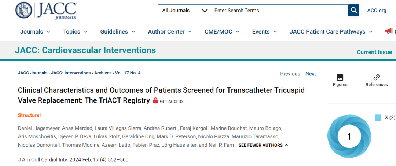Click the Altmetric score donut badge
Viewport: 396px width, 166px height.
coord(349,136)
